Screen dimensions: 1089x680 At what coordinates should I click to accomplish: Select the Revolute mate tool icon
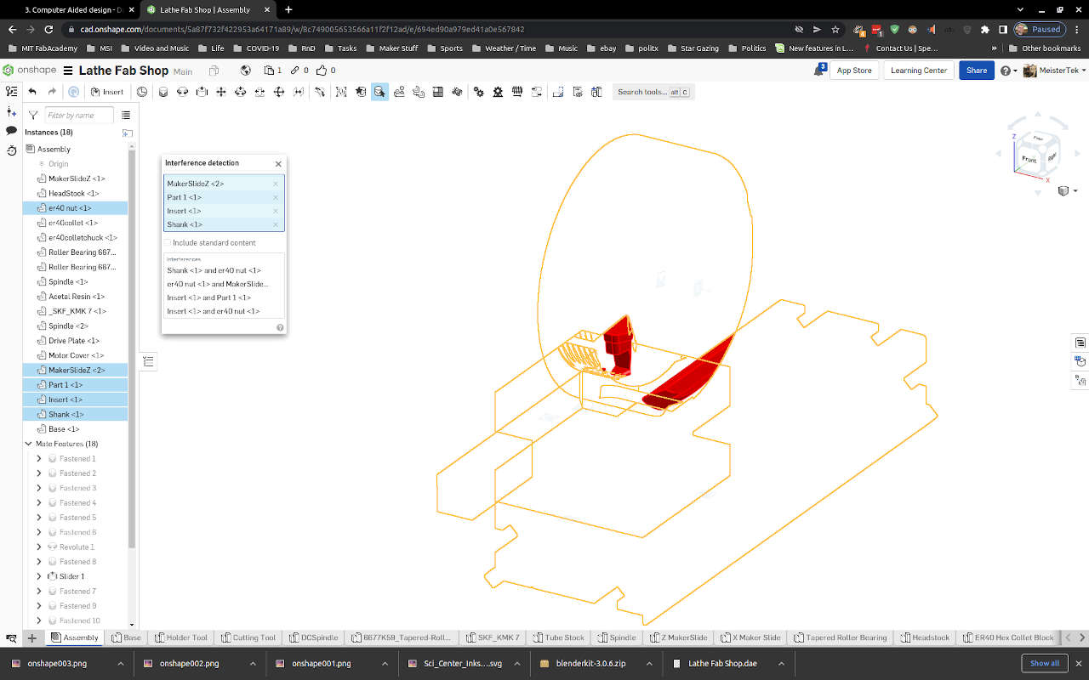[182, 92]
